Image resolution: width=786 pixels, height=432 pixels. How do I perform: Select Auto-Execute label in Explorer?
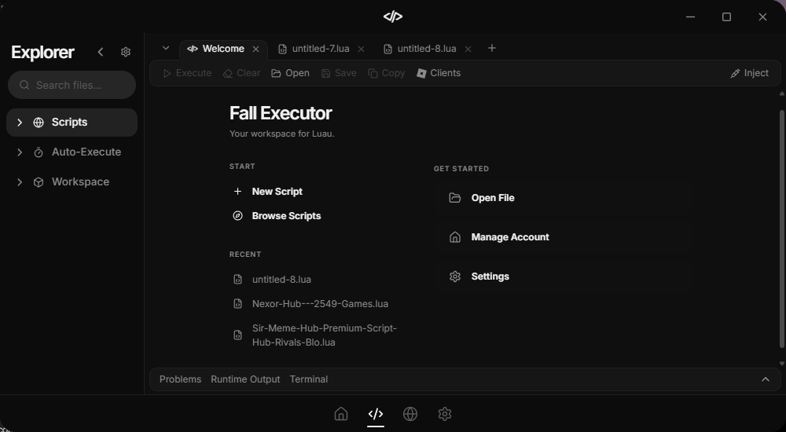tap(86, 152)
